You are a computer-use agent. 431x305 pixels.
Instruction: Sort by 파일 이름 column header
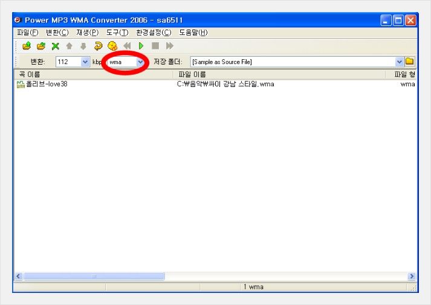coord(279,74)
